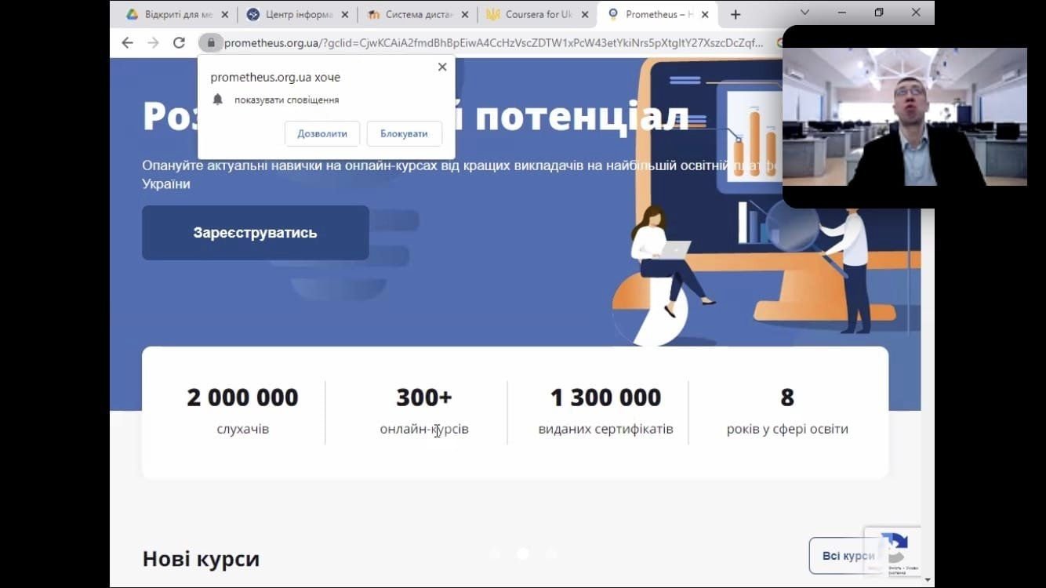Open a new tab with plus icon
The width and height of the screenshot is (1046, 588).
pyautogui.click(x=735, y=14)
